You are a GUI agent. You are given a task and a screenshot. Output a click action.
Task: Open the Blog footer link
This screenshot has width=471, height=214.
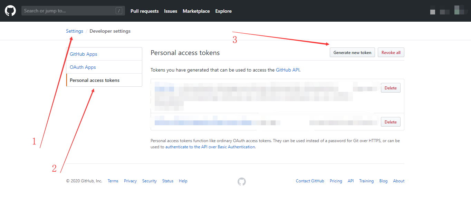click(x=383, y=181)
